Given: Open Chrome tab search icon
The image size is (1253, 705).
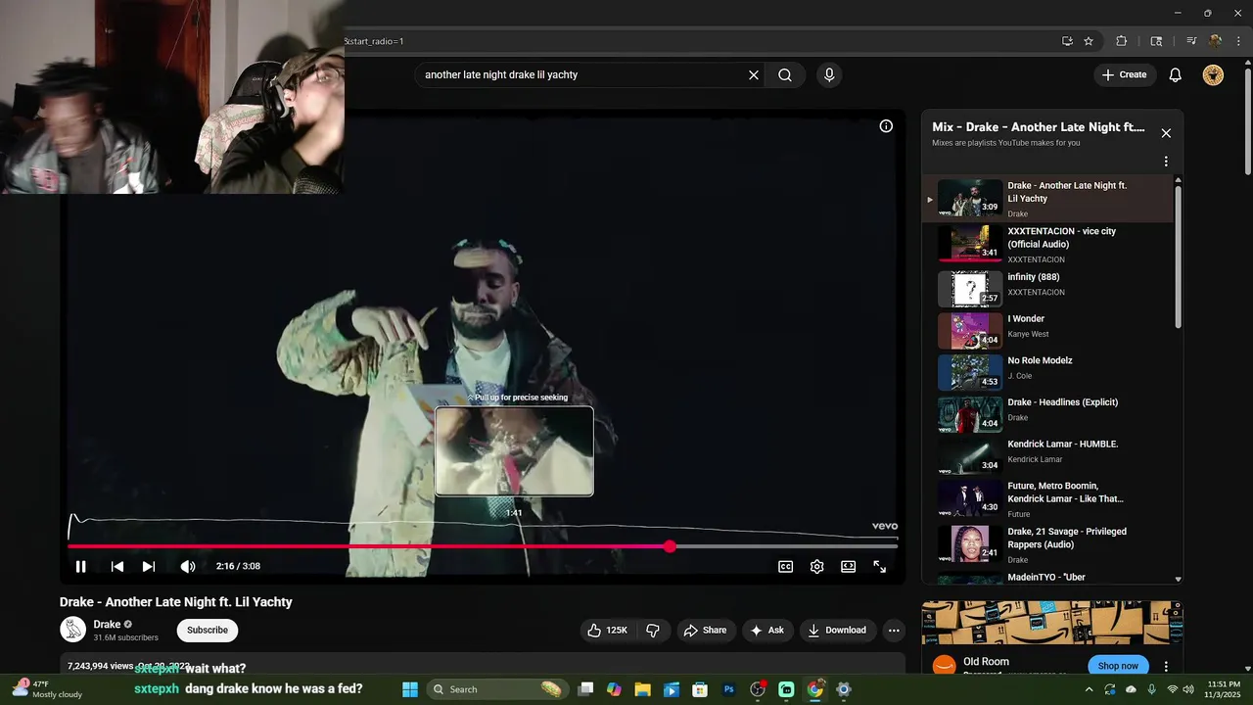Looking at the screenshot, I should 1156,41.
